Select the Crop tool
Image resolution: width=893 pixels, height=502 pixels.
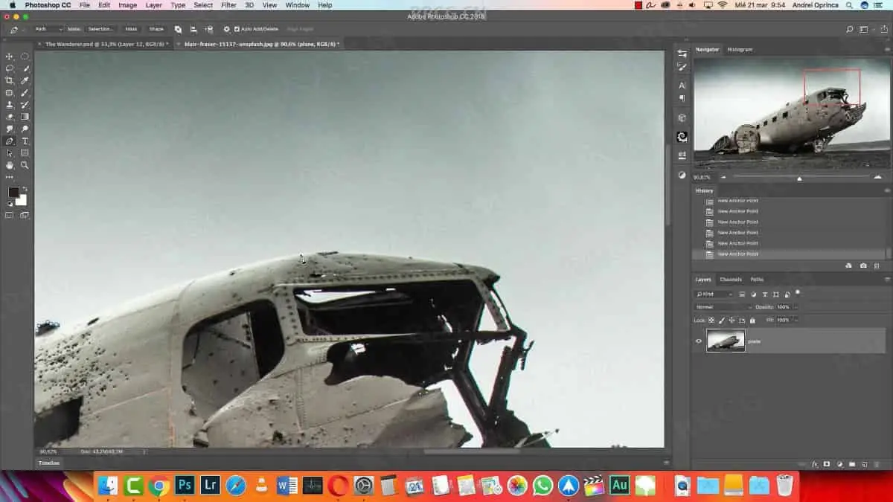[10, 80]
